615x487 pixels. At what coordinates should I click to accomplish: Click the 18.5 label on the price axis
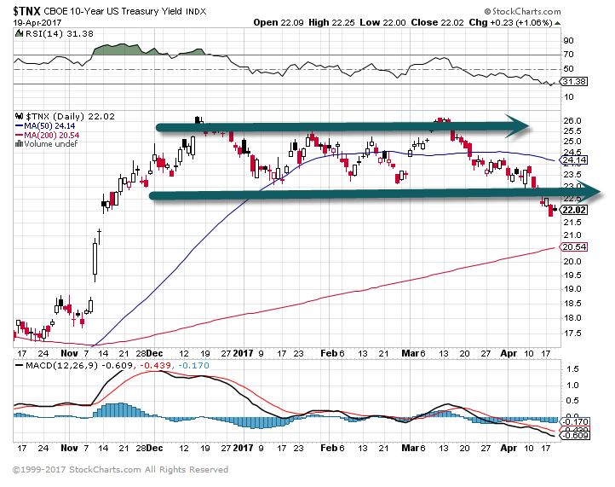(x=572, y=304)
